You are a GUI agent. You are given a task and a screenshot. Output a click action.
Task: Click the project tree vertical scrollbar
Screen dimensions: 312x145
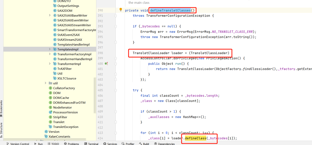pyautogui.click(x=95, y=96)
